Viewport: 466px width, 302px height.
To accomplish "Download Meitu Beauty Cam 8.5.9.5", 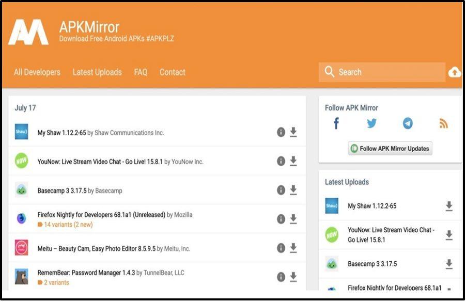I will pyautogui.click(x=293, y=248).
